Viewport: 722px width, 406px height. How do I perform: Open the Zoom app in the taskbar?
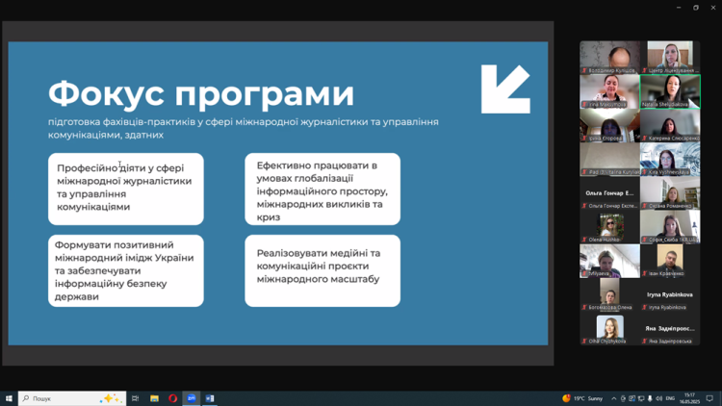pyautogui.click(x=192, y=398)
